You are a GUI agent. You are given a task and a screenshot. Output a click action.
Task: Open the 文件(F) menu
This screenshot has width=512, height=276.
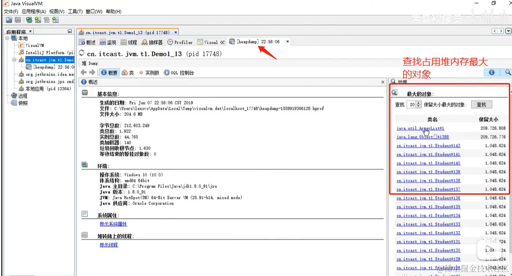click(11, 11)
